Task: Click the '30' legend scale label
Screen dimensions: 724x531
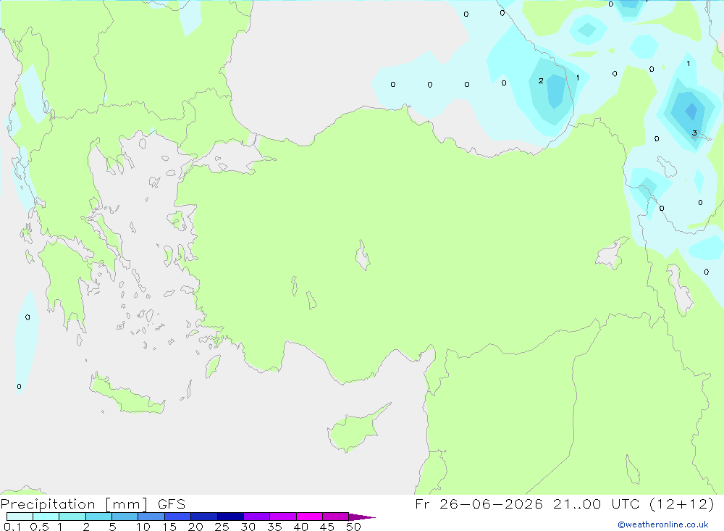Action: pos(248,527)
